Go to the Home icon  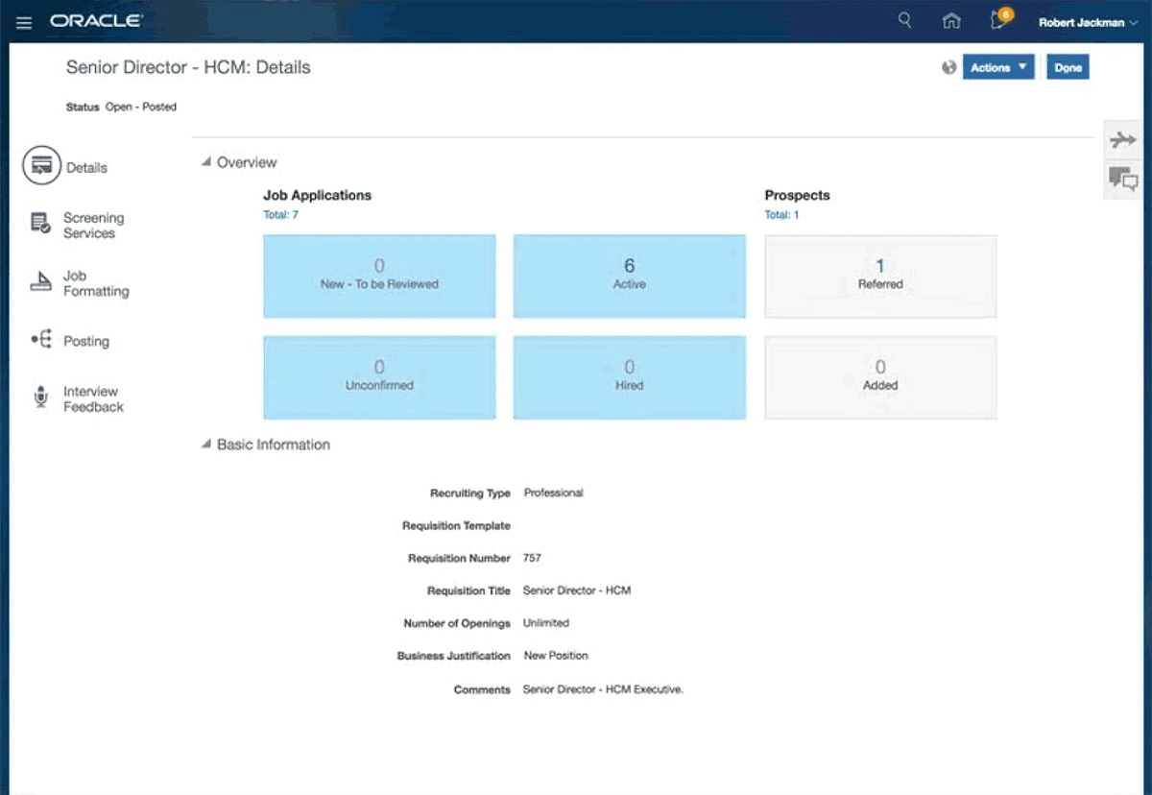(951, 21)
